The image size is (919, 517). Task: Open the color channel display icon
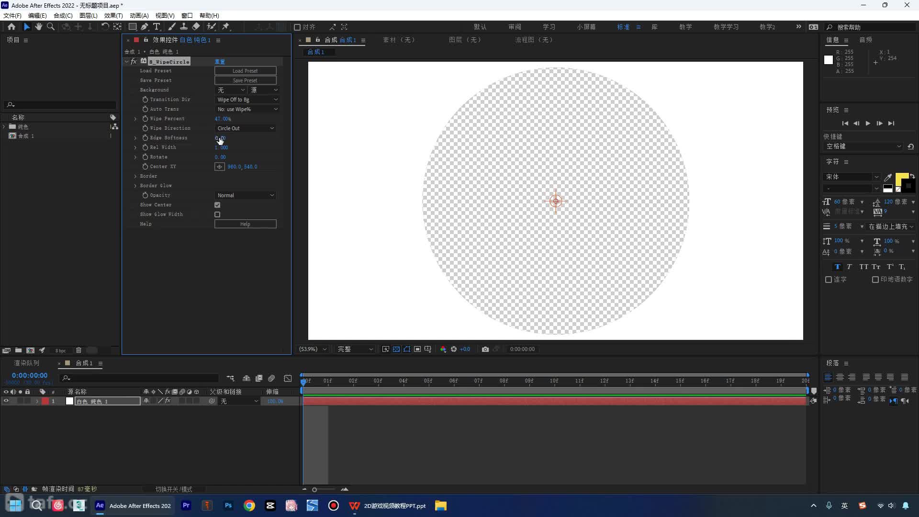tap(443, 349)
